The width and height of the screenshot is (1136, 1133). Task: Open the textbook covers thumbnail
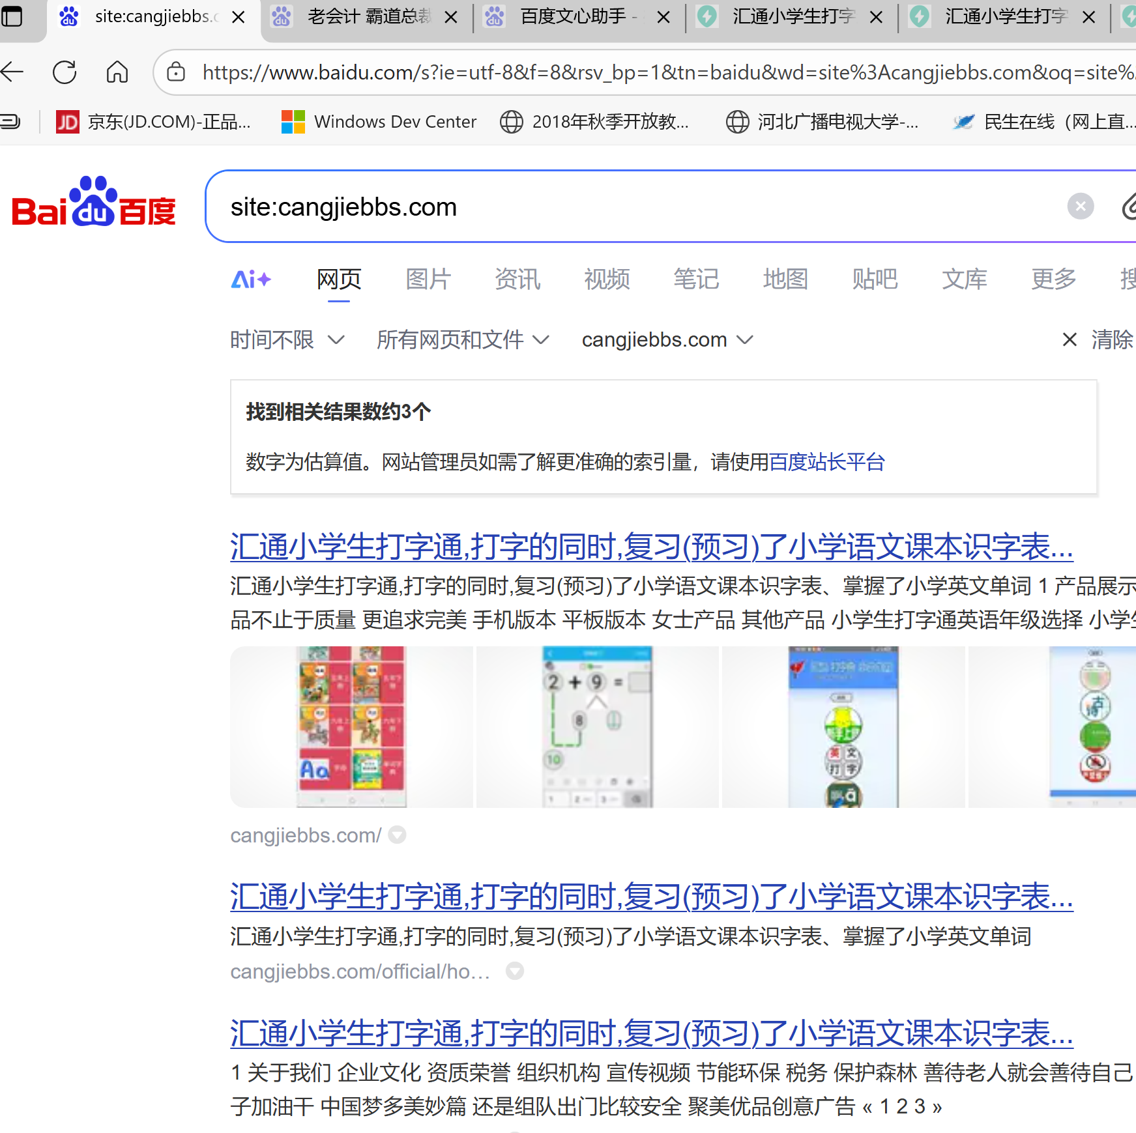(x=351, y=727)
